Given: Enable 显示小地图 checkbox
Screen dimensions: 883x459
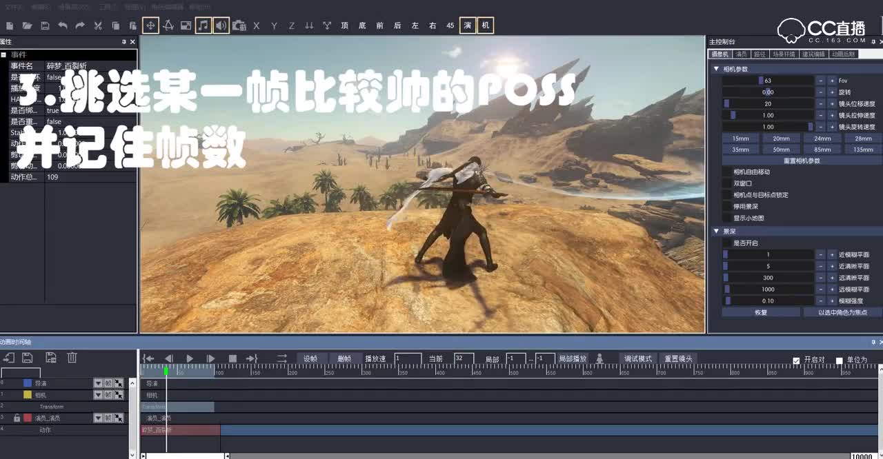Looking at the screenshot, I should click(x=726, y=218).
